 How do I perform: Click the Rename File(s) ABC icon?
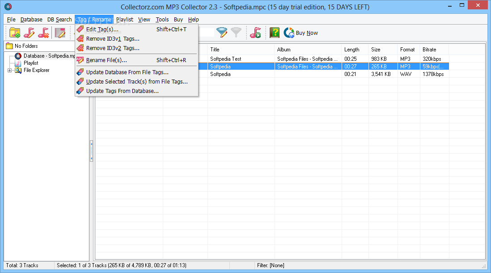pyautogui.click(x=80, y=60)
